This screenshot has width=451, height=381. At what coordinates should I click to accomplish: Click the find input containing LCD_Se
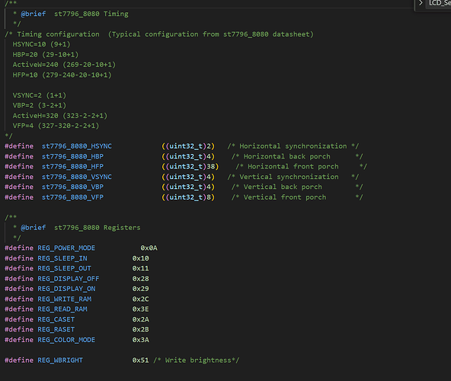[439, 4]
